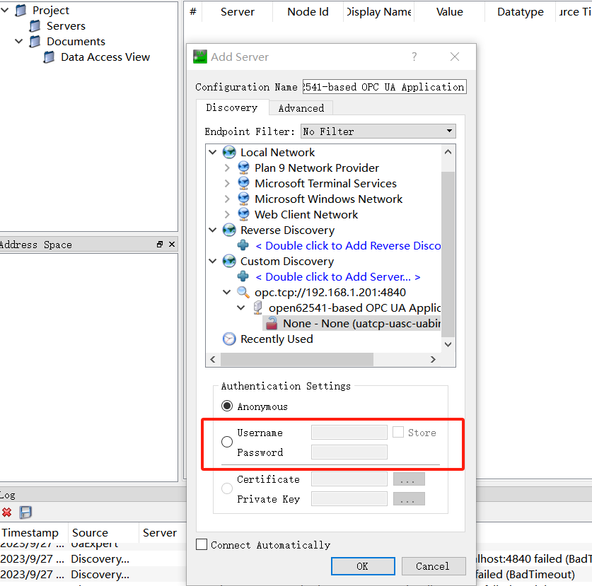Clear the log with the red X icon
Image resolution: width=592 pixels, height=586 pixels.
pos(7,512)
